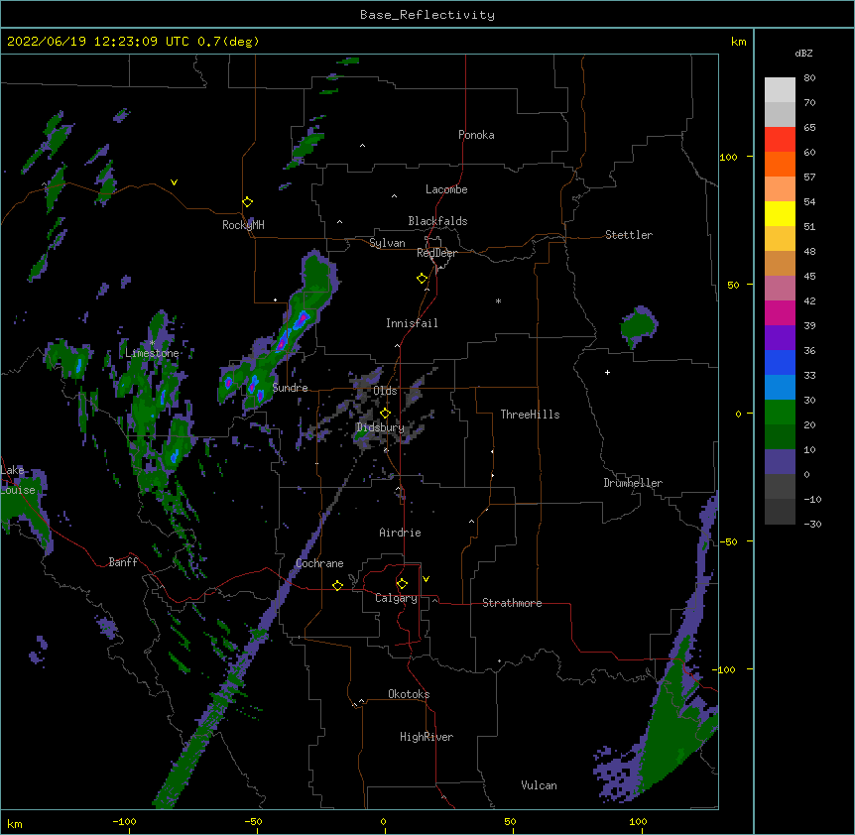855x835 pixels.
Task: Click the Okotoks label
Action: [409, 694]
